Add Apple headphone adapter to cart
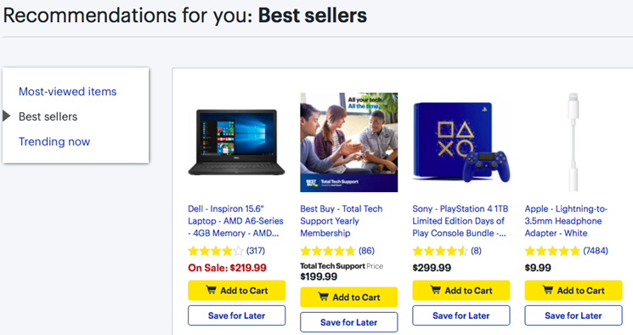Image resolution: width=633 pixels, height=335 pixels. [x=574, y=291]
